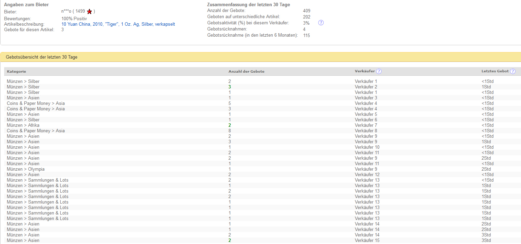
Task: Open help icon beside Gebotsaktivität percentage
Action: [x=321, y=23]
